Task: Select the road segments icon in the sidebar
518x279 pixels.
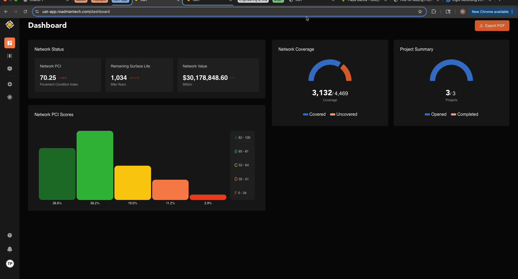Action: (x=10, y=56)
